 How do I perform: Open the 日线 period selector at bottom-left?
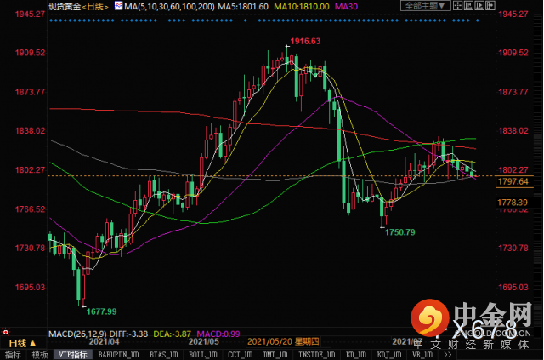coord(22,343)
